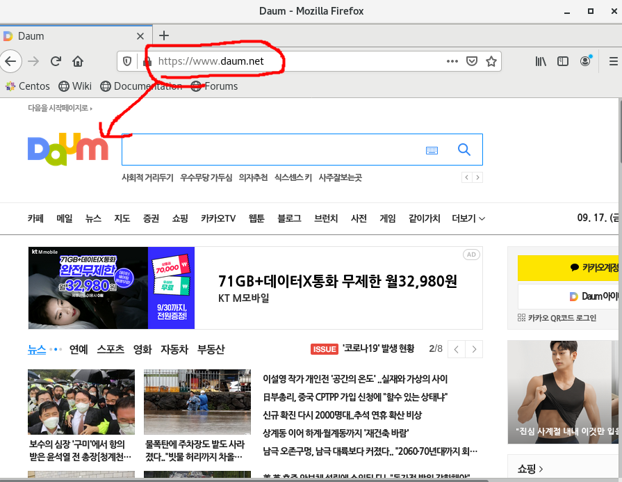Screen dimensions: 622x482
Task: Open the Library bookmarks icon
Action: click(541, 61)
